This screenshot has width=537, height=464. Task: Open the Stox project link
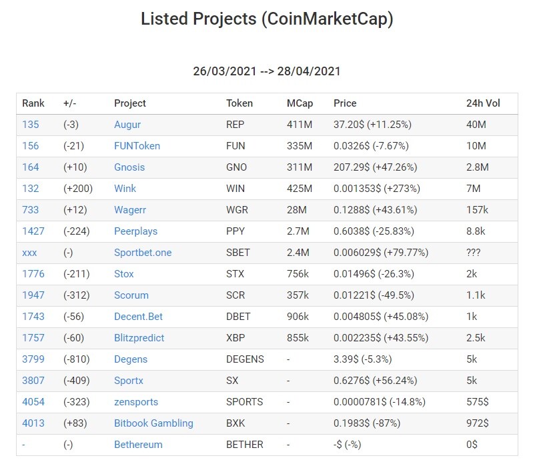[123, 274]
